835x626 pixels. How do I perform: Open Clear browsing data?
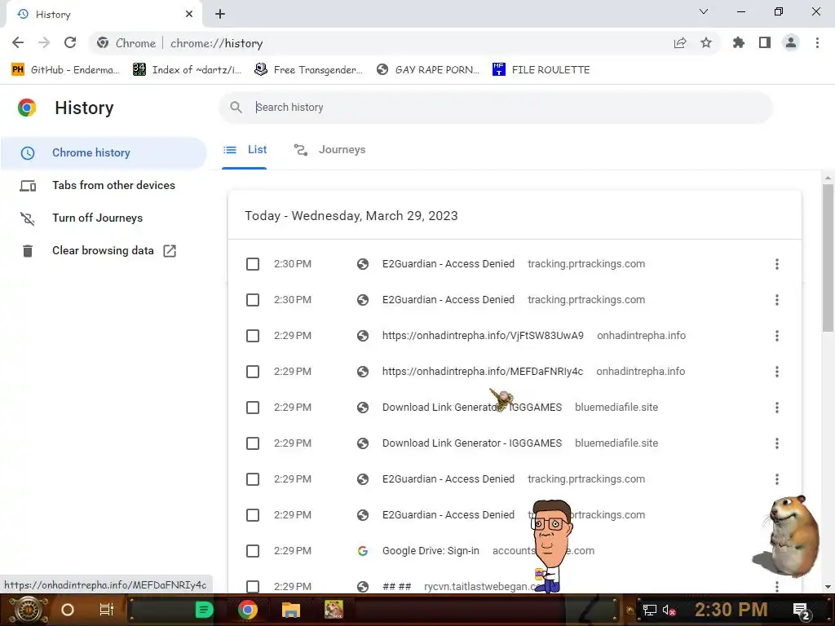[104, 250]
